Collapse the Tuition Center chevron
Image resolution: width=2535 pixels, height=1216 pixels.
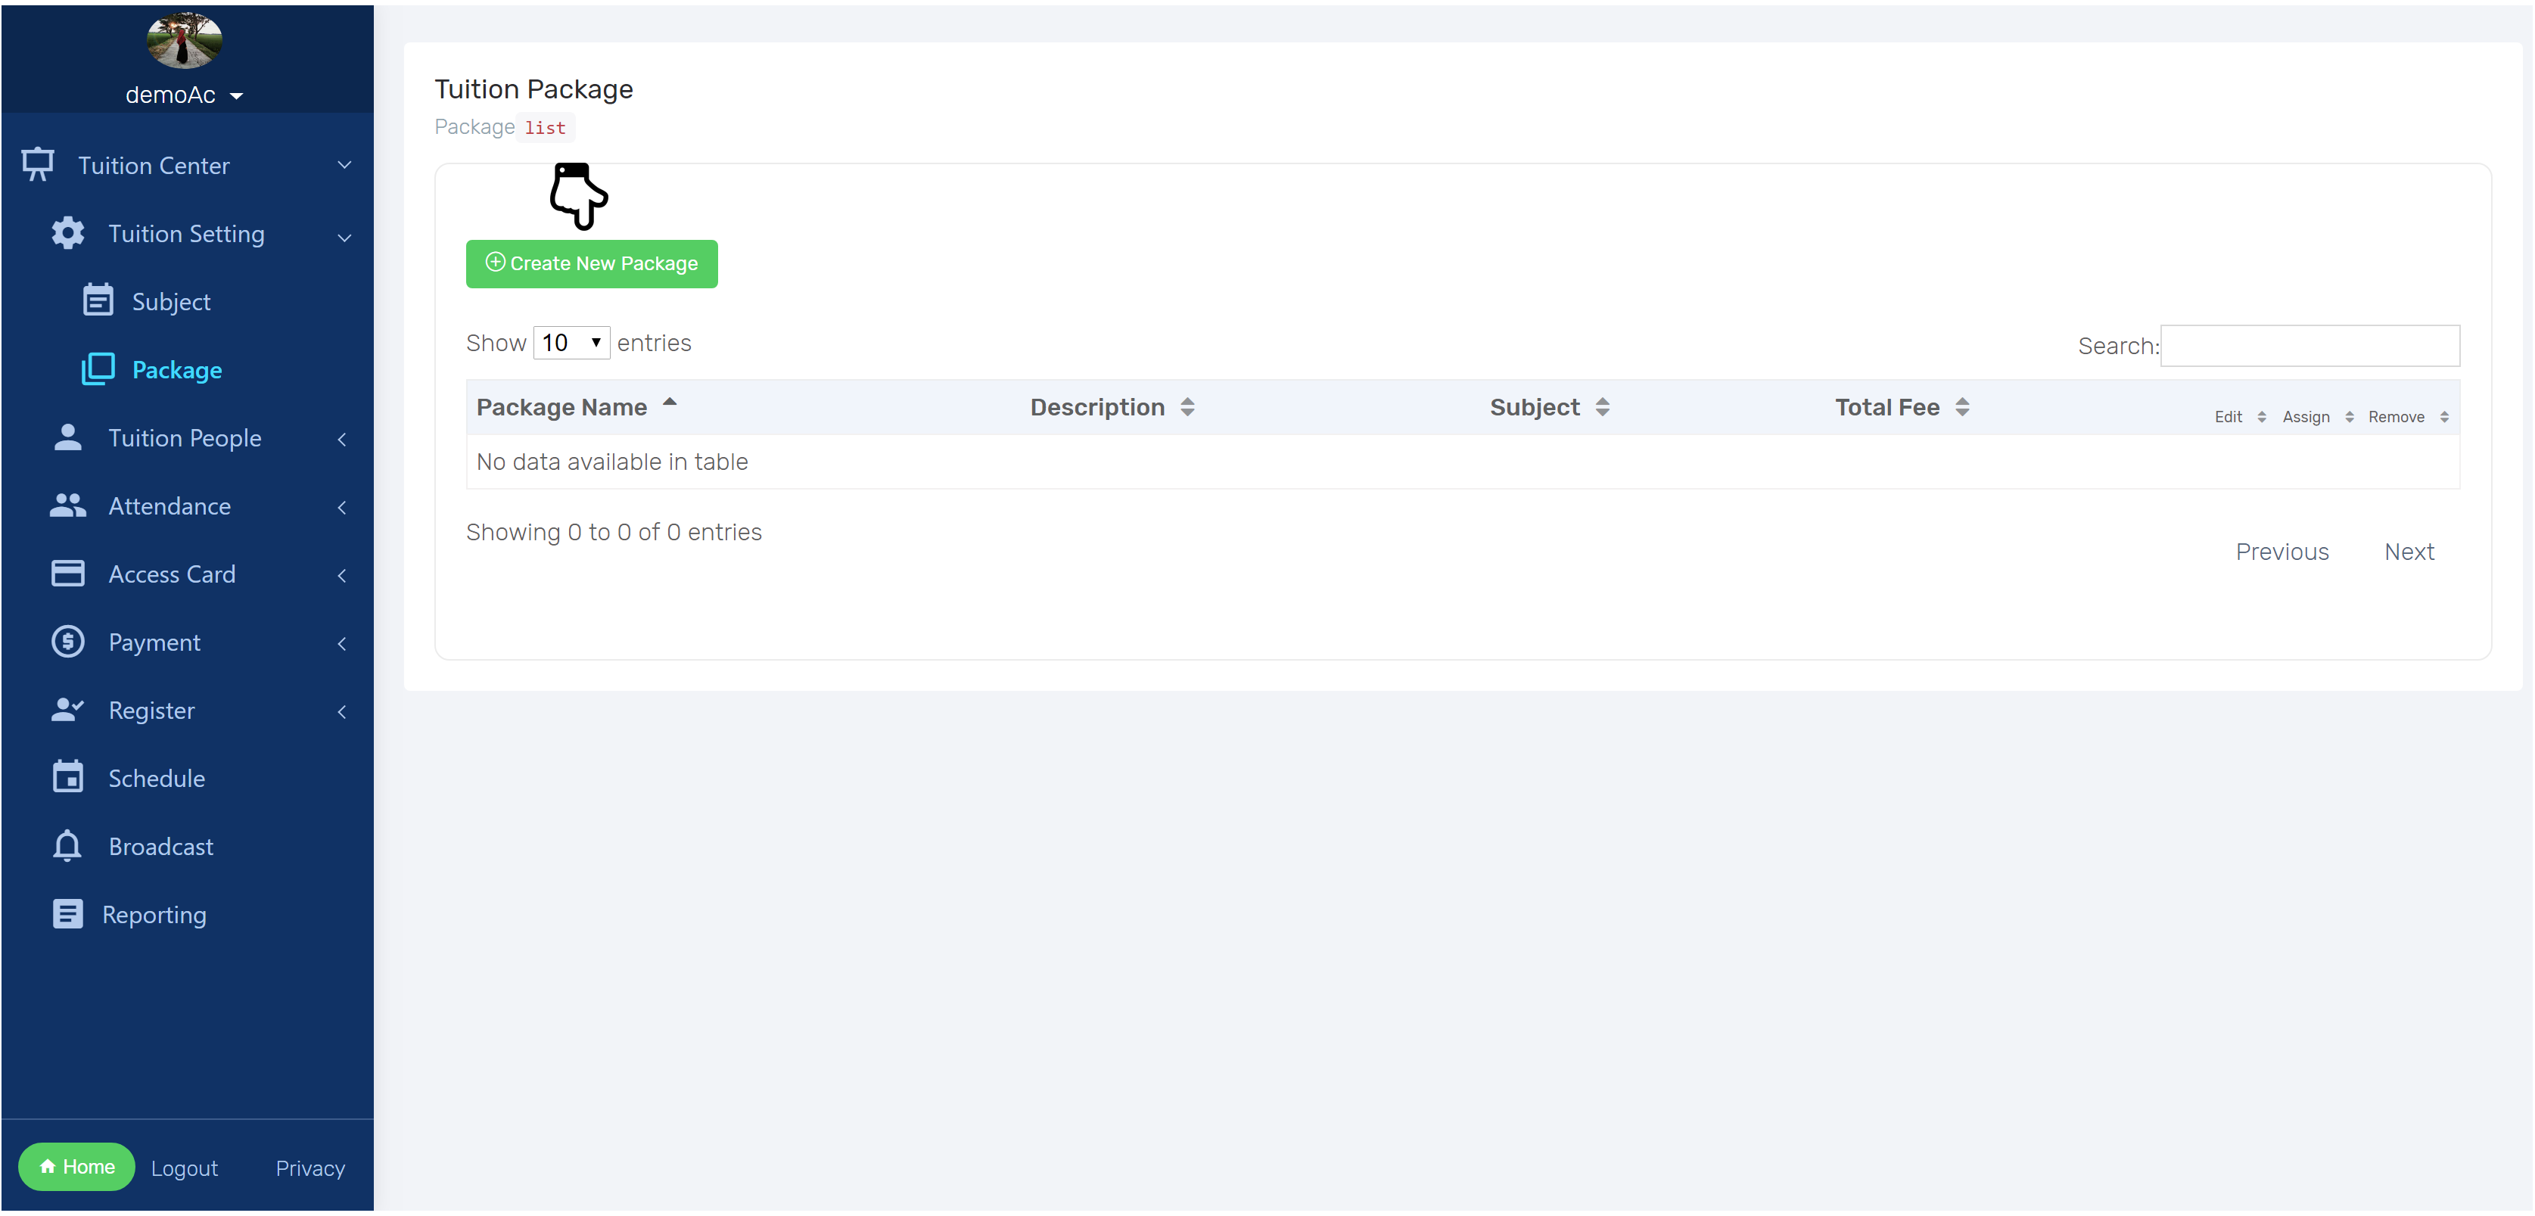(x=344, y=164)
